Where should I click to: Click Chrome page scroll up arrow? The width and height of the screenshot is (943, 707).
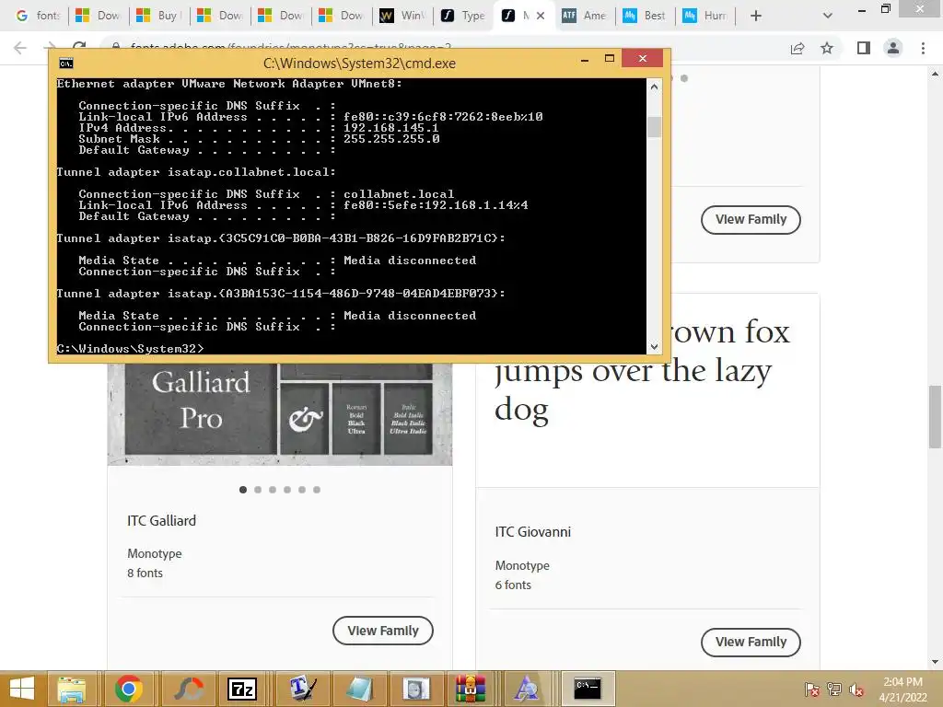[x=935, y=74]
